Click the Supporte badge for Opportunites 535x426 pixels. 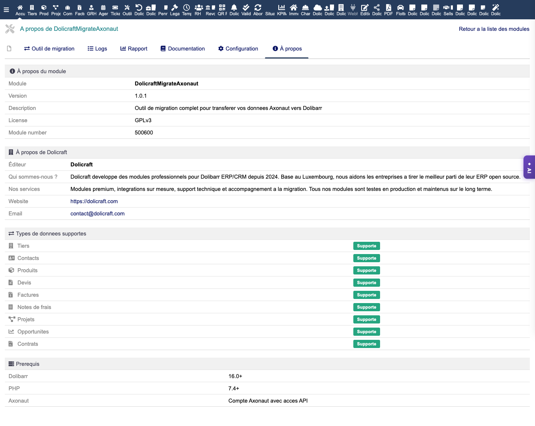point(366,332)
